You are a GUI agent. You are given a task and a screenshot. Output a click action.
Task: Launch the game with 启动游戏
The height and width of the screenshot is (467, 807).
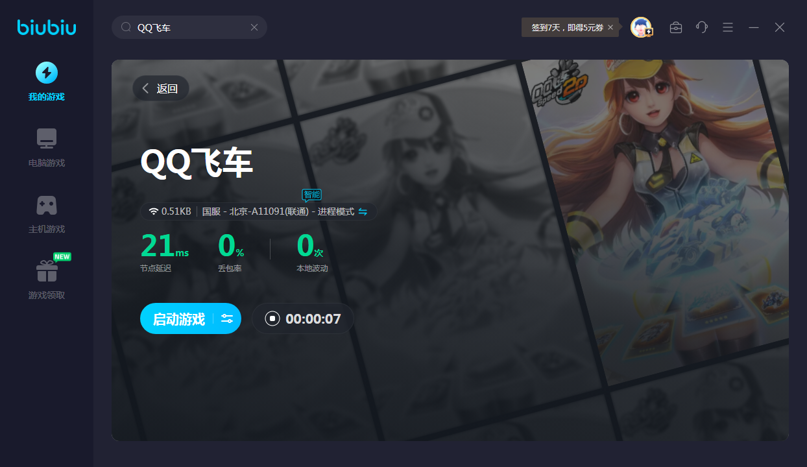pyautogui.click(x=178, y=319)
